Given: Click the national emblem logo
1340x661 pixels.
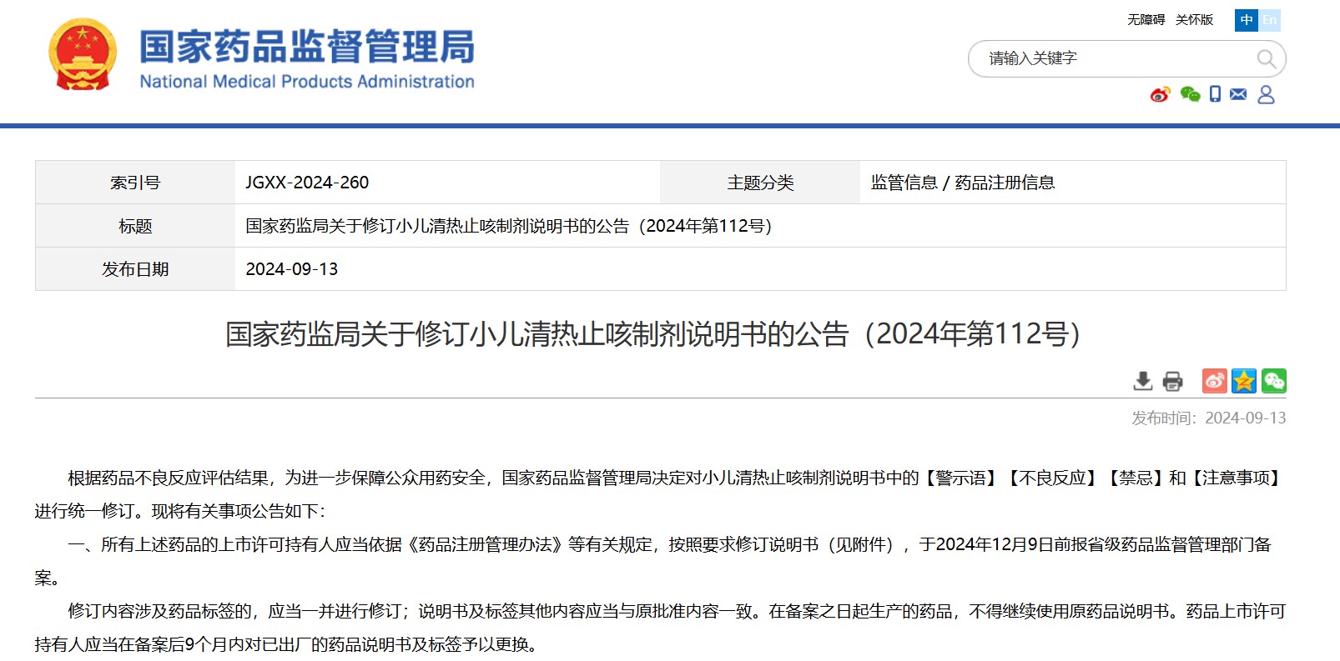Looking at the screenshot, I should coord(82,55).
